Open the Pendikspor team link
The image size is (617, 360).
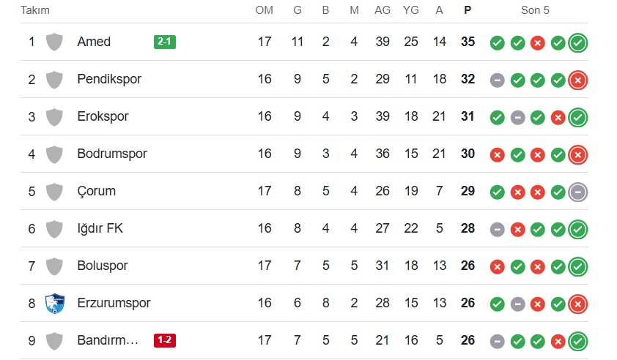(109, 79)
